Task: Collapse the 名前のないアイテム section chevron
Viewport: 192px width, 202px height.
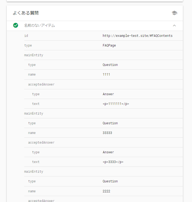Action: click(x=174, y=26)
